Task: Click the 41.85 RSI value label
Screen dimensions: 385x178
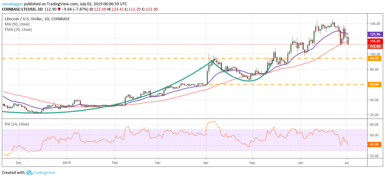Action: [x=373, y=145]
